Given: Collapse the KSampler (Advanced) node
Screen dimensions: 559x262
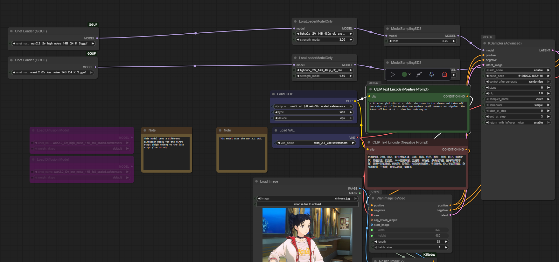Looking at the screenshot, I should click(x=485, y=43).
